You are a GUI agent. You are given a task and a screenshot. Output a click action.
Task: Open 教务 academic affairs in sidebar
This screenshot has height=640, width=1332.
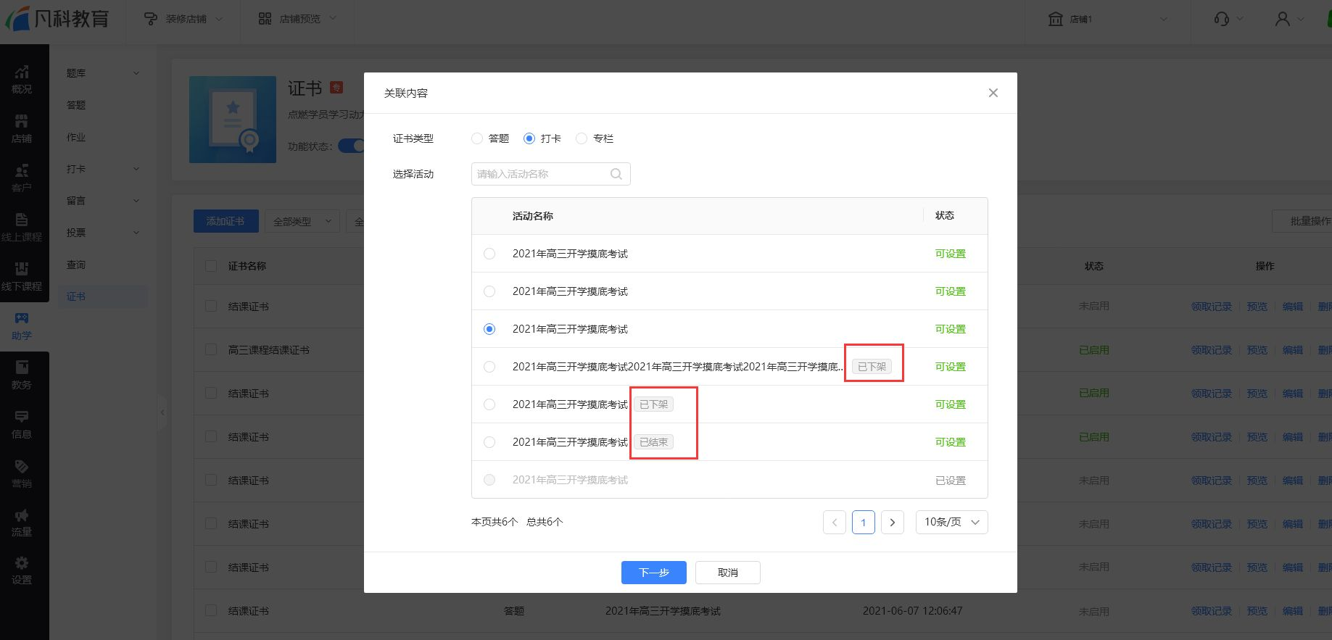tap(22, 375)
